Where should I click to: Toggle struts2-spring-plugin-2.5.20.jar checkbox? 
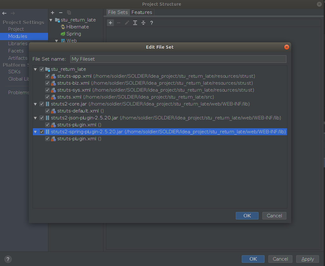pyautogui.click(x=42, y=132)
